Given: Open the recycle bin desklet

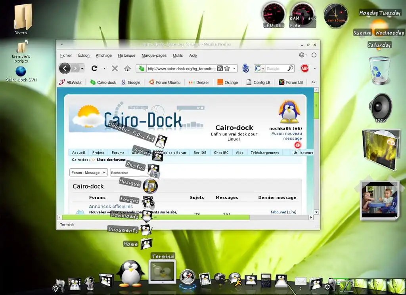Looking at the screenshot, I should click(x=379, y=70).
